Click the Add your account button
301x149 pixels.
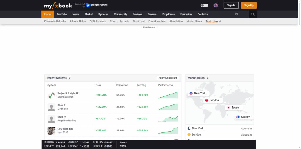point(168,78)
